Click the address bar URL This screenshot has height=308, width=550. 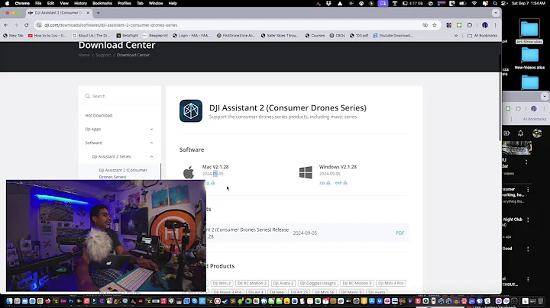tap(111, 25)
